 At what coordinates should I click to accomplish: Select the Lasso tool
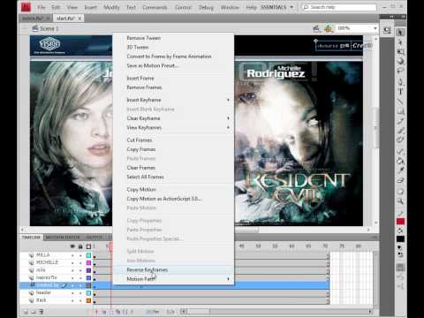[x=400, y=71]
